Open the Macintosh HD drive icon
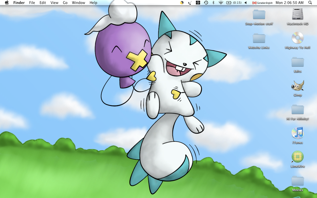 [x=297, y=14]
